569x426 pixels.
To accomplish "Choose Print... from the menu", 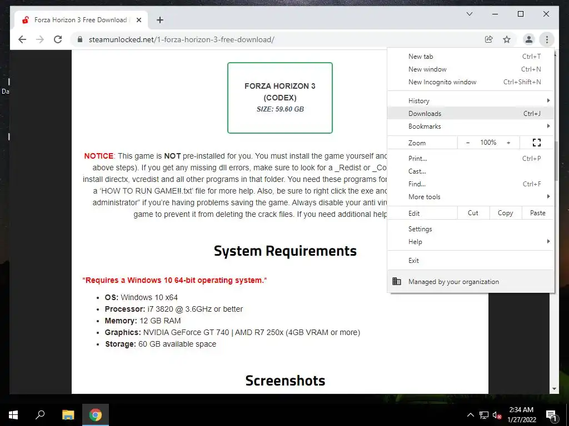I will click(x=471, y=158).
